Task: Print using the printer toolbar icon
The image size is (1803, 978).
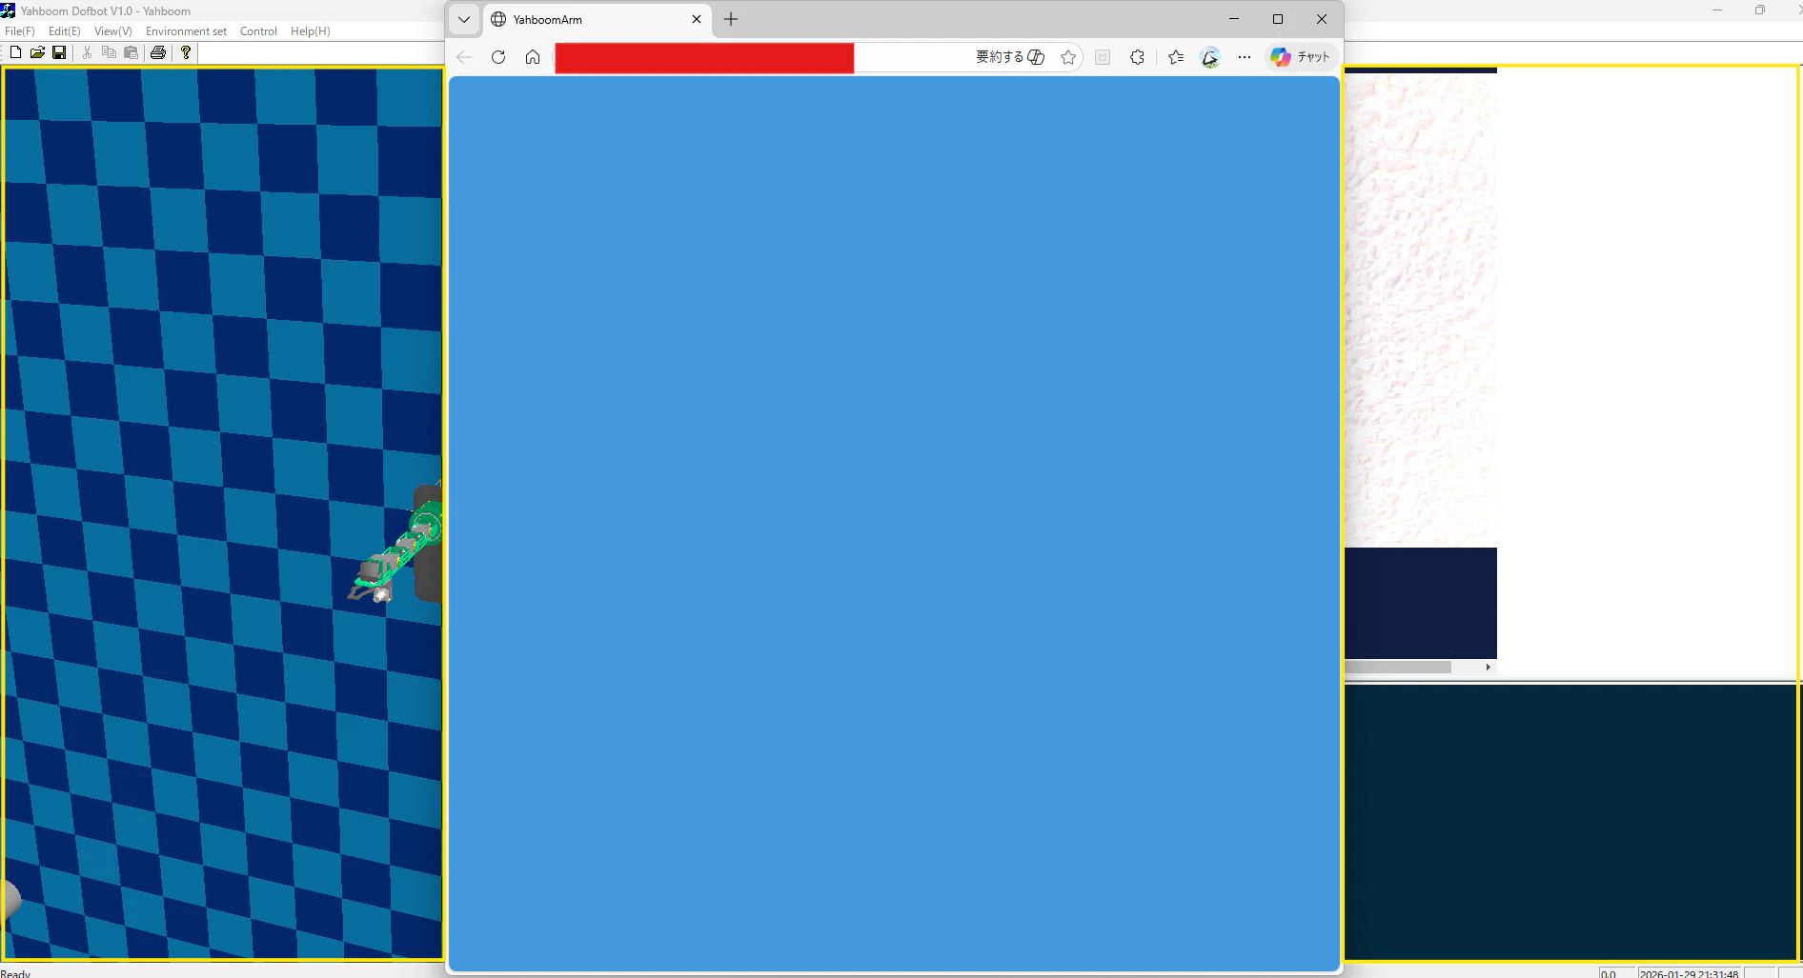Action: (x=158, y=52)
